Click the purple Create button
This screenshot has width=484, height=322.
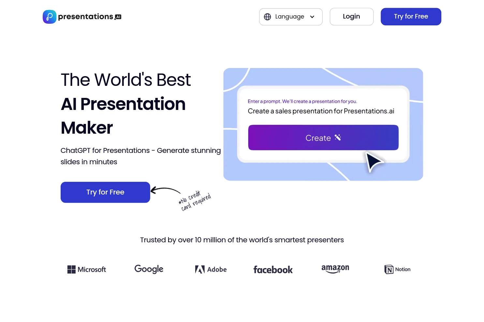click(x=323, y=138)
